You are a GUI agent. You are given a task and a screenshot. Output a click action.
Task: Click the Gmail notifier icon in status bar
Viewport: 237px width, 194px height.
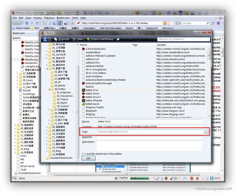(x=216, y=178)
